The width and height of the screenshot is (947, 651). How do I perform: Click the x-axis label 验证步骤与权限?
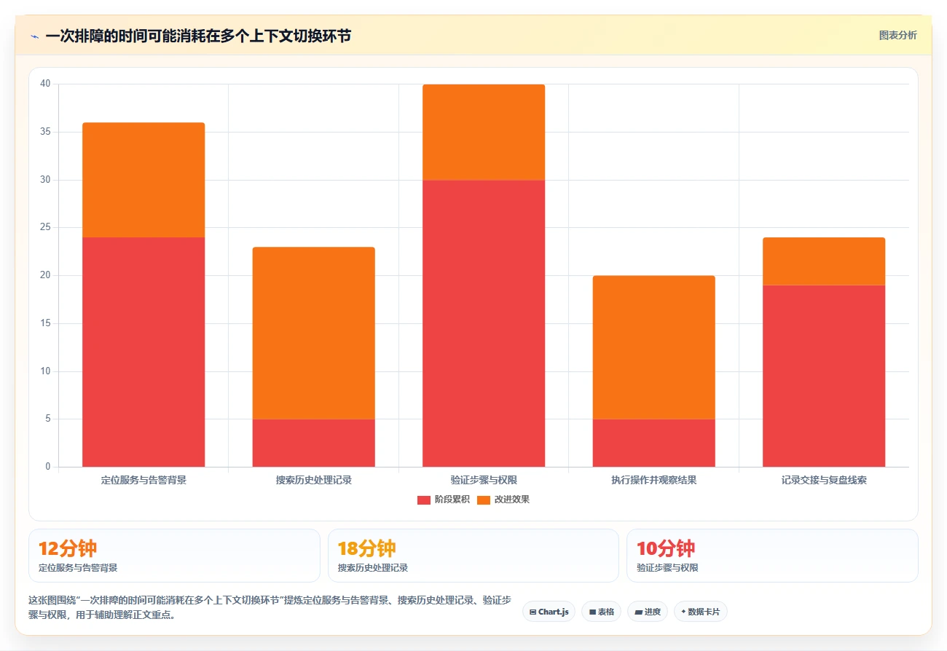pyautogui.click(x=484, y=481)
